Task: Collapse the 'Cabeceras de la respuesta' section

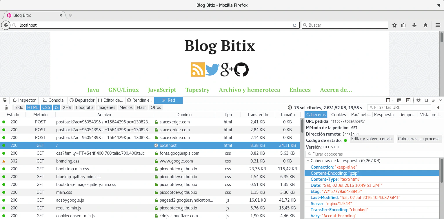Action: click(x=308, y=161)
